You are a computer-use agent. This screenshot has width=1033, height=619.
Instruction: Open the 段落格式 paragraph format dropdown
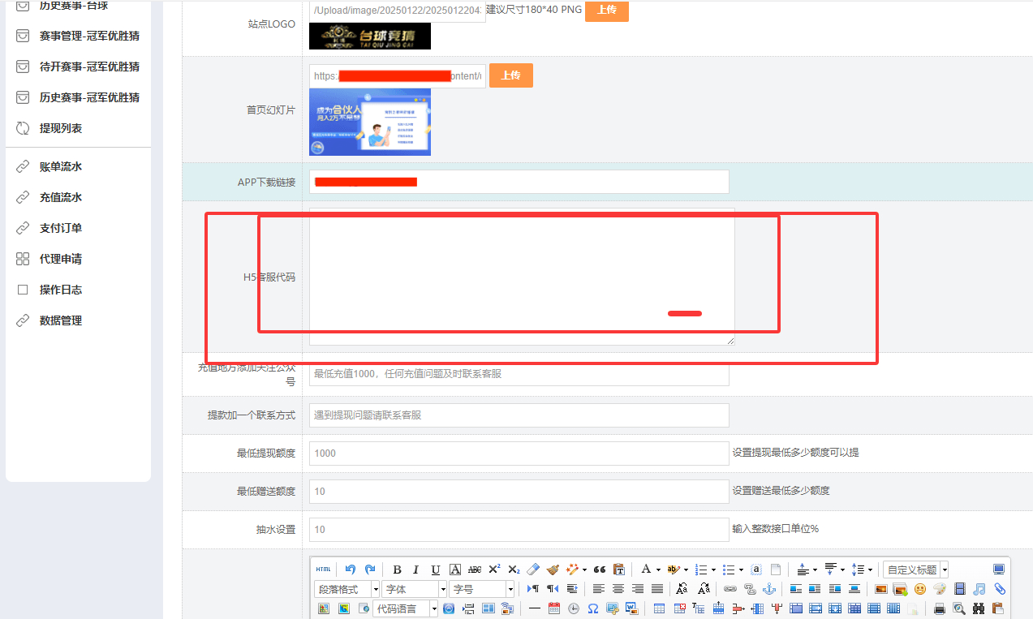[346, 589]
